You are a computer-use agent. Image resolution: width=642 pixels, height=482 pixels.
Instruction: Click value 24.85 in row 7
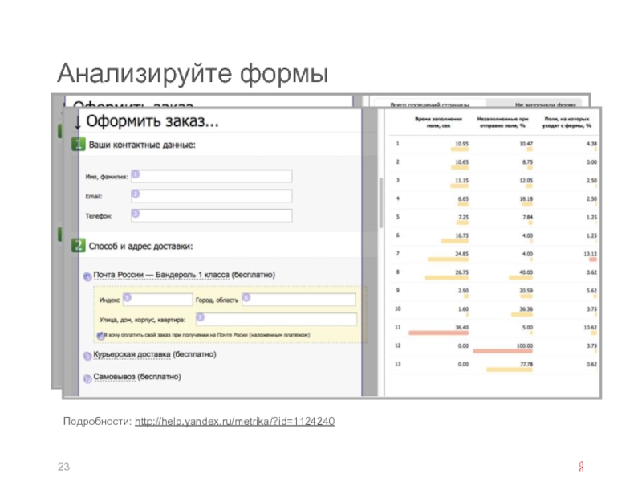pyautogui.click(x=462, y=254)
